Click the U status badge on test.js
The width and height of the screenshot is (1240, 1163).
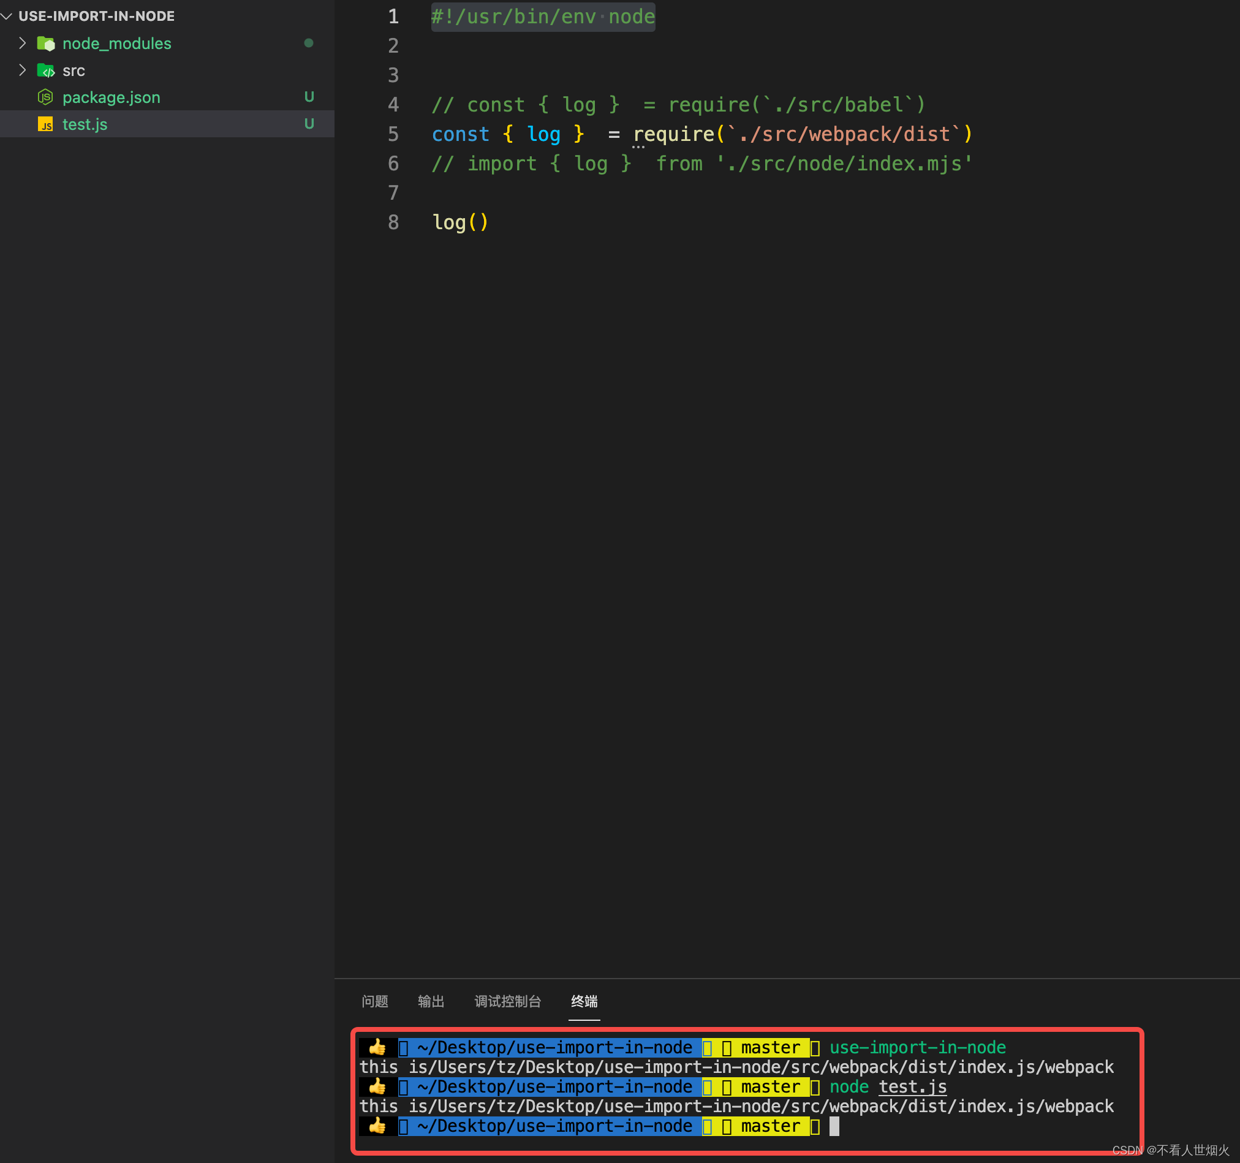[x=309, y=124]
